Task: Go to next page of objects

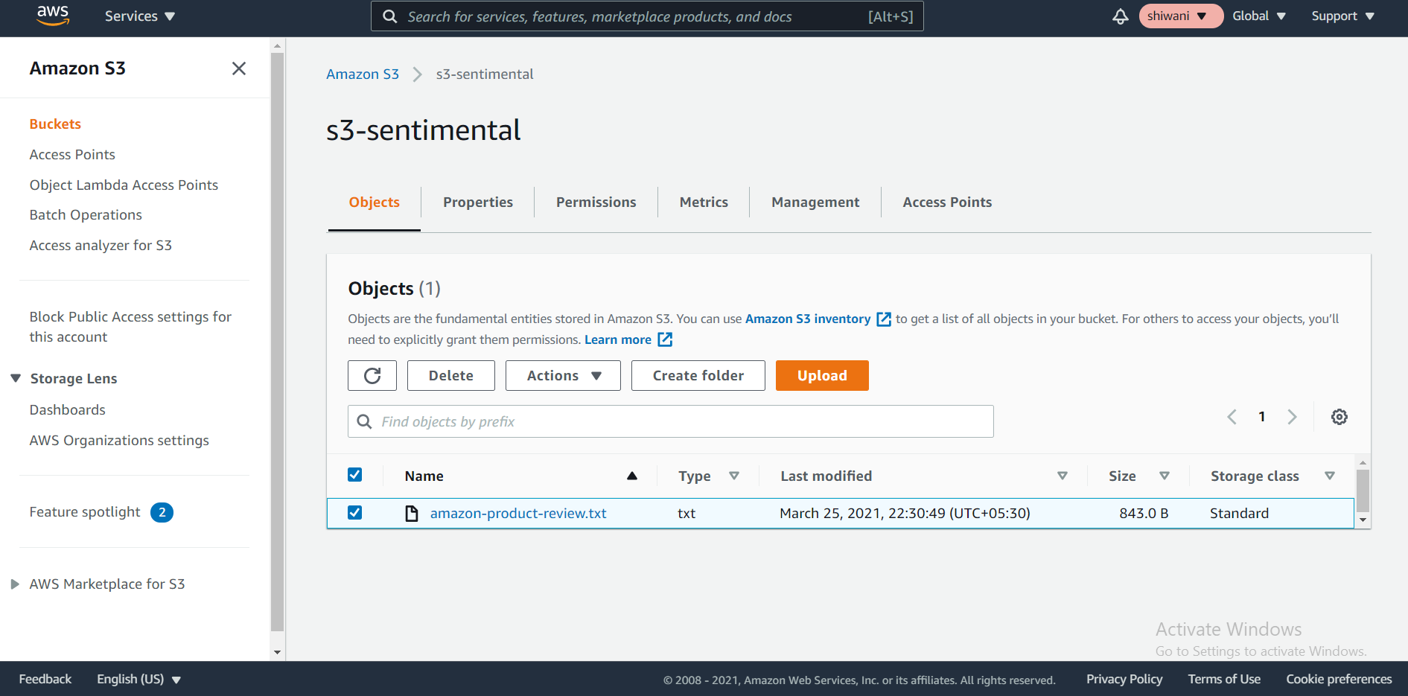Action: (1293, 417)
